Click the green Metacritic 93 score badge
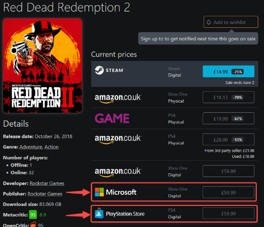Screen dimensions: 264x227 coord(33,215)
